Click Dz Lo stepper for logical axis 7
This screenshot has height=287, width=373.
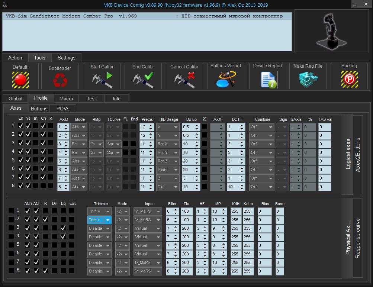197,178
